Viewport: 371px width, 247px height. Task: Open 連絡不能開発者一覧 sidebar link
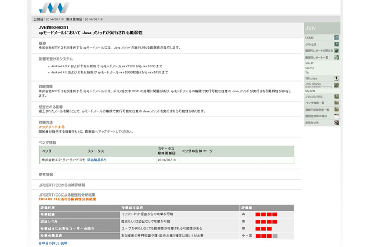pyautogui.click(x=317, y=110)
